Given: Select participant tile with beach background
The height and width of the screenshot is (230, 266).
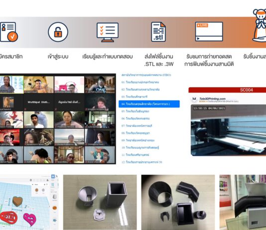Looking at the screenshot, I should pyautogui.click(x=69, y=137).
